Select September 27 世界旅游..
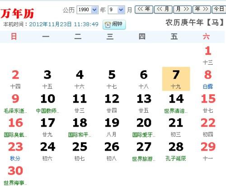The image size is (226, 186). coord(144,151)
